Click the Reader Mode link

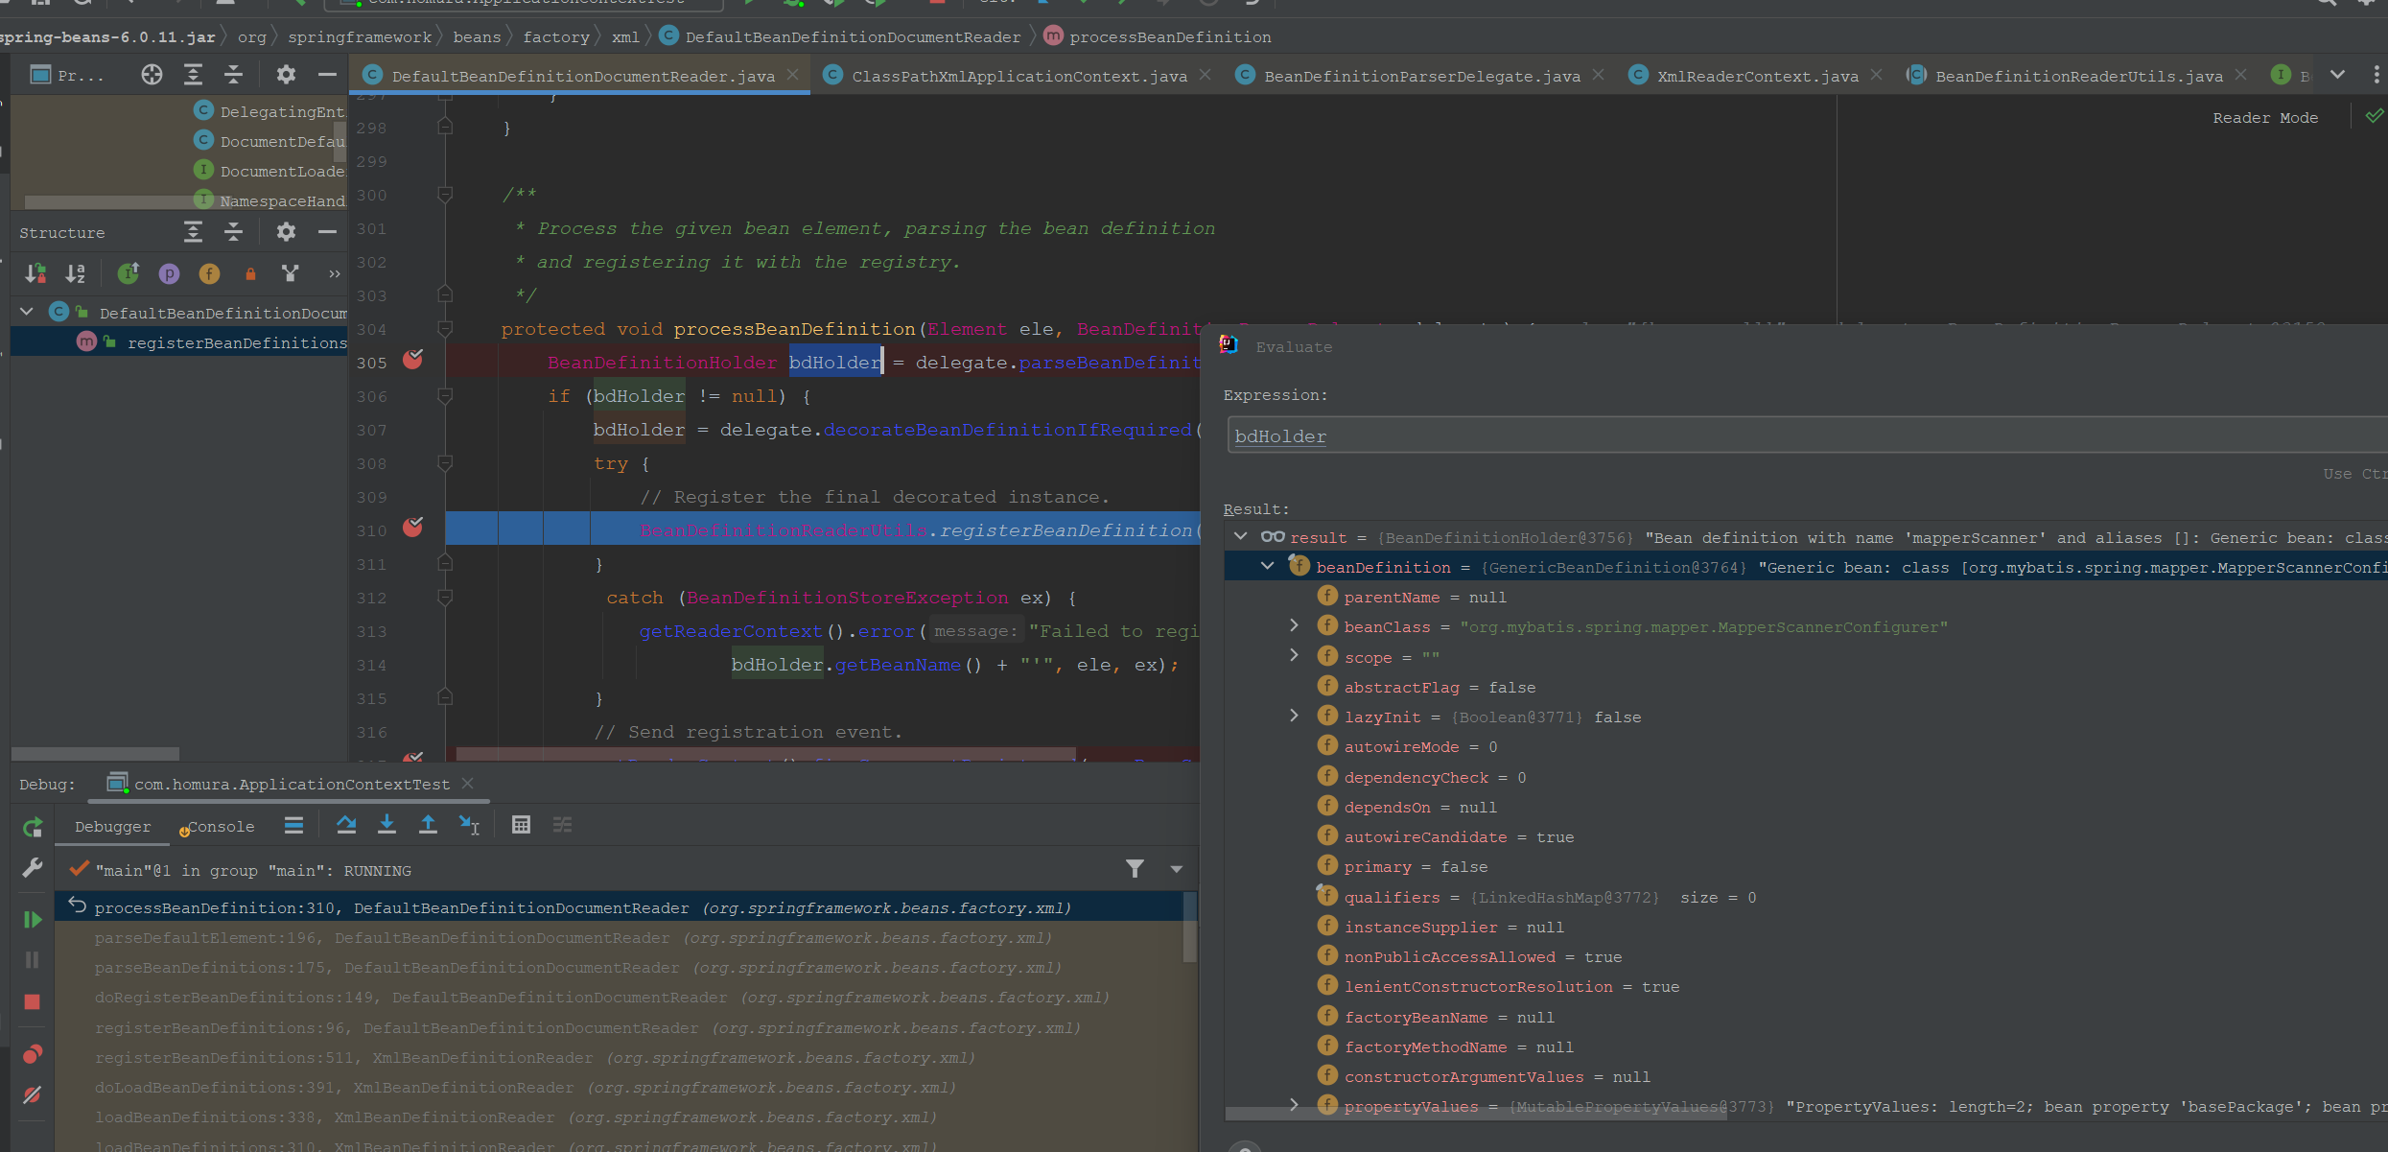(x=2264, y=117)
